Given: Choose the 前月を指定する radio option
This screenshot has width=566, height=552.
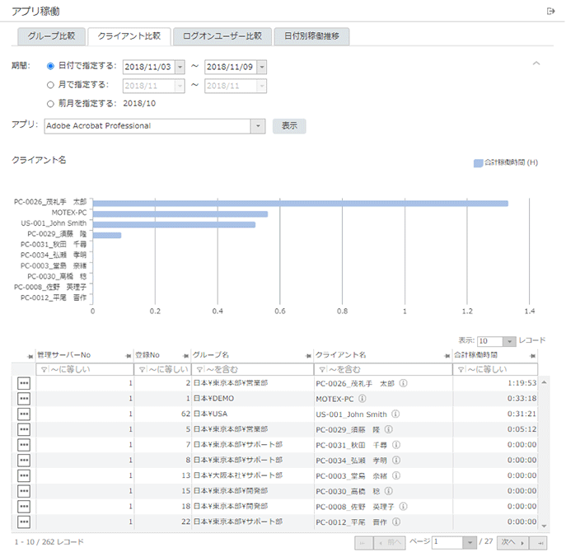Looking at the screenshot, I should click(x=51, y=104).
